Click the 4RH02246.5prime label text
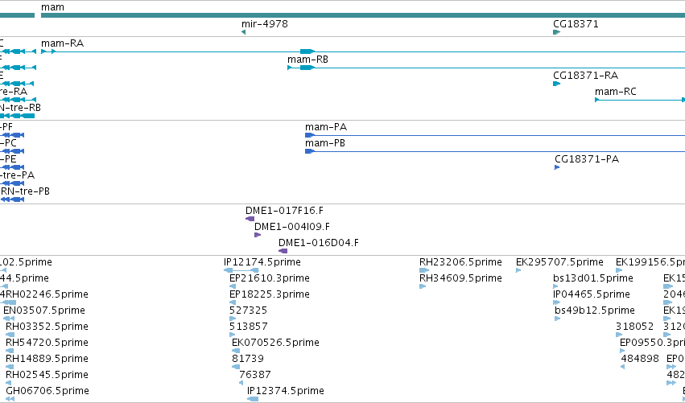Screen dimensions: 685x403 pyautogui.click(x=44, y=294)
